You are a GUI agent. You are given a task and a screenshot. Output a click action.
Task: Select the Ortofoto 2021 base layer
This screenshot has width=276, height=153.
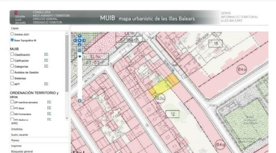[x=12, y=34]
